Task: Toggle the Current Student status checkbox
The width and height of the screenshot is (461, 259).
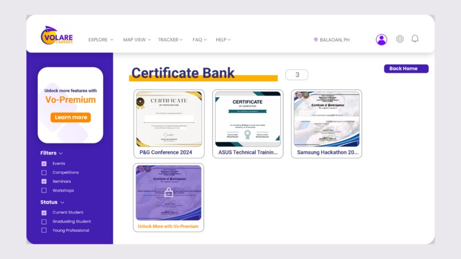Action: point(44,213)
